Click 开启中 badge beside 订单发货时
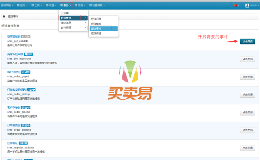260x160 pixels. [x=26, y=126]
